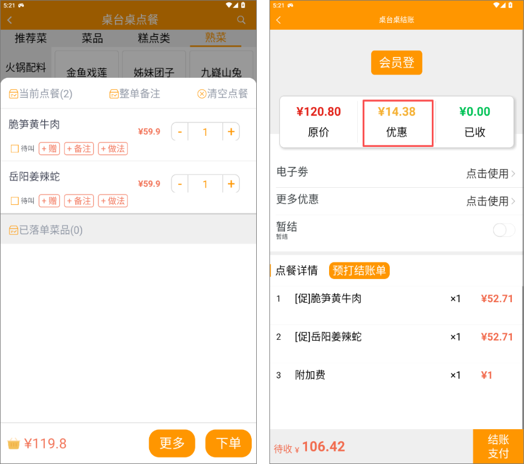Check 待叫 for 脆笋黄牛肉
This screenshot has height=464, width=524.
point(15,149)
